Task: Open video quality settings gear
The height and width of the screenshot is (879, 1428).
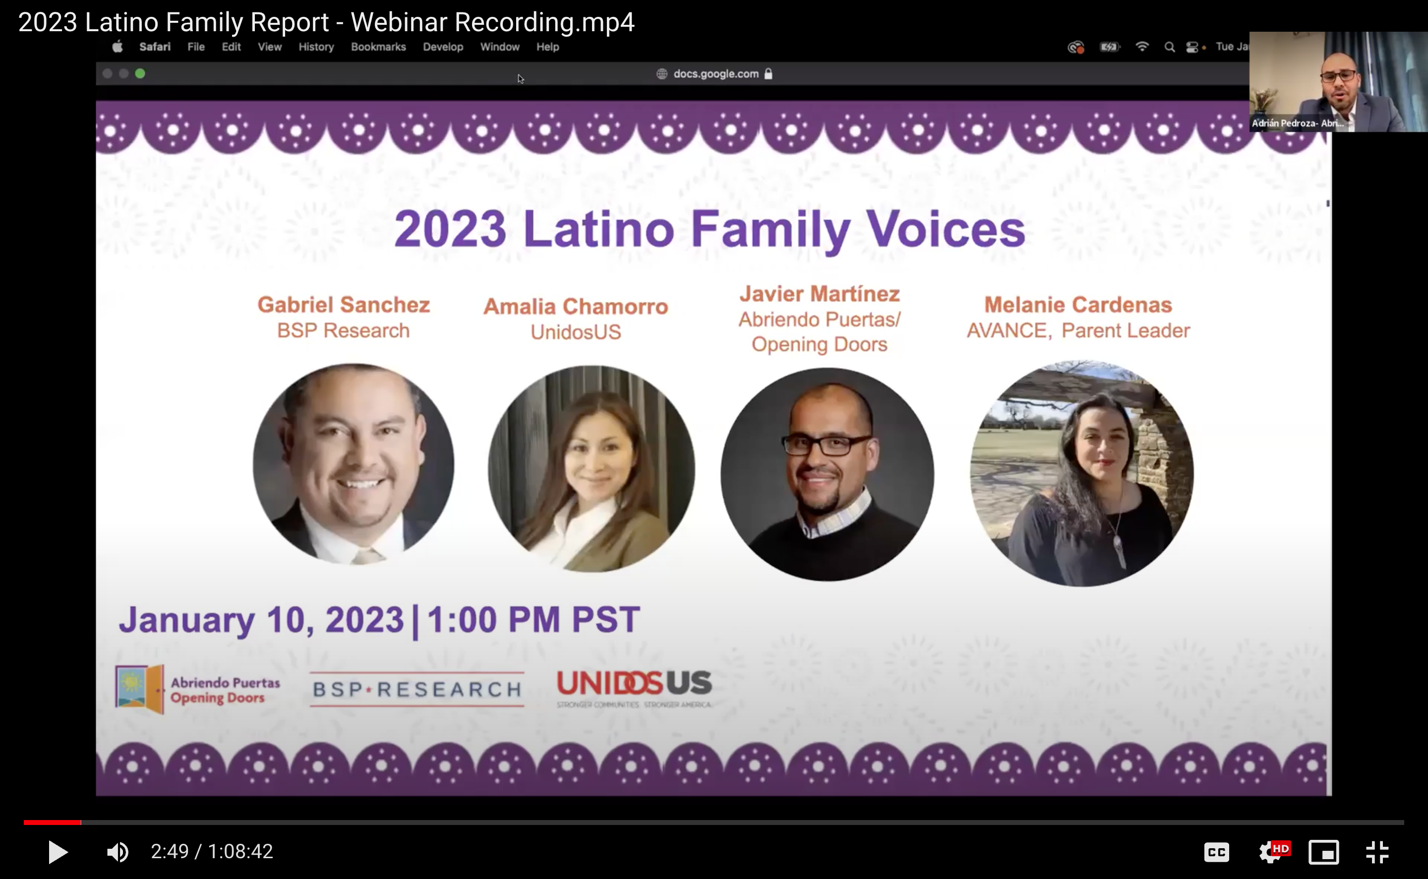Action: 1274,852
